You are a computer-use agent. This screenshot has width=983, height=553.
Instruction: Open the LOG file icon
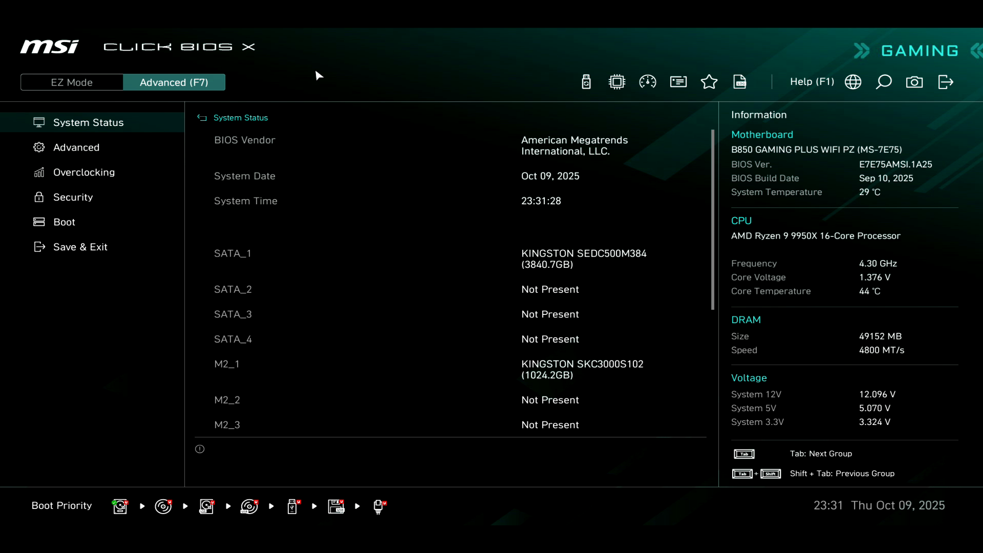[740, 82]
